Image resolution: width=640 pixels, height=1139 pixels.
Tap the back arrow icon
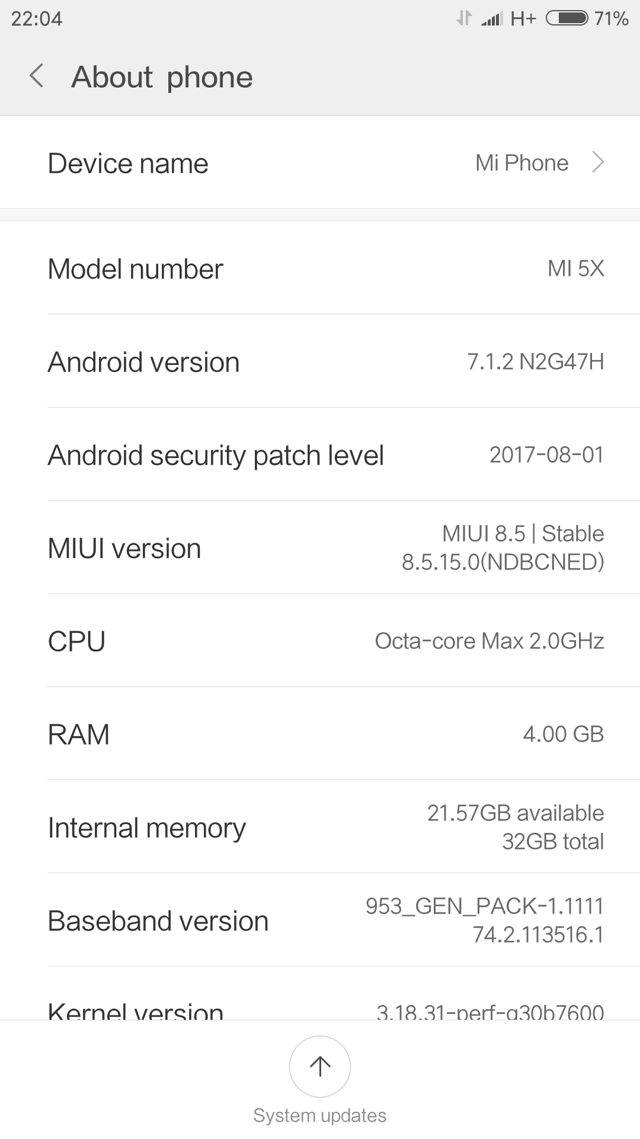tap(37, 77)
